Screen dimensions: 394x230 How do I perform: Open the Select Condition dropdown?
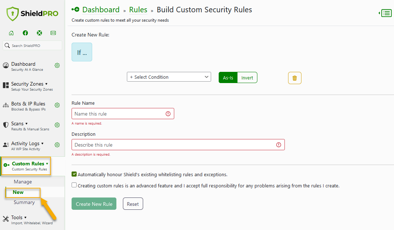coord(169,77)
